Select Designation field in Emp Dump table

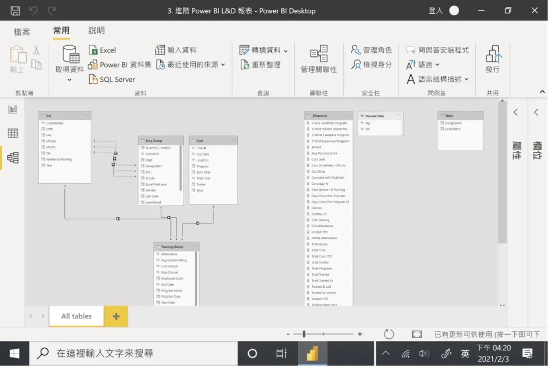pos(154,166)
